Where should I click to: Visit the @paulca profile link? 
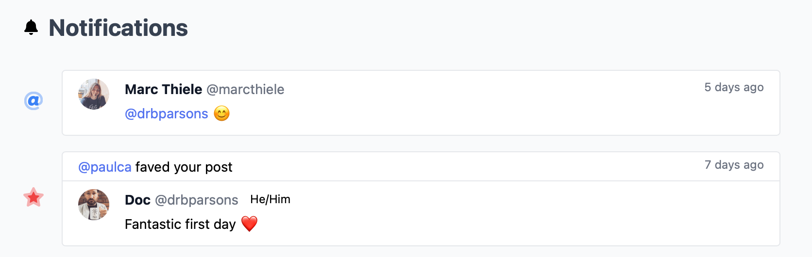105,167
